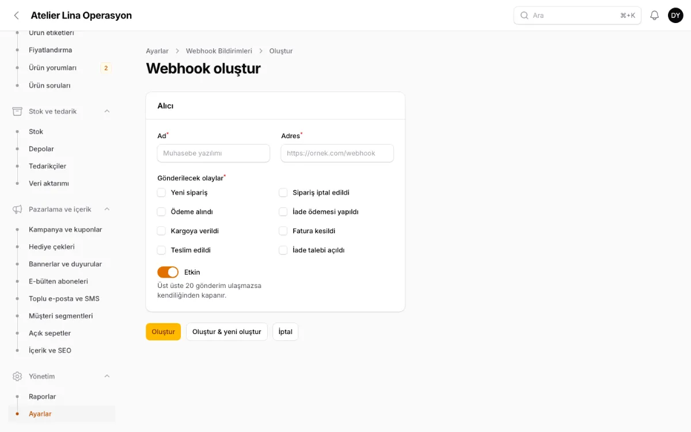Click the back arrow icon
The height and width of the screenshot is (432, 691).
click(x=16, y=16)
